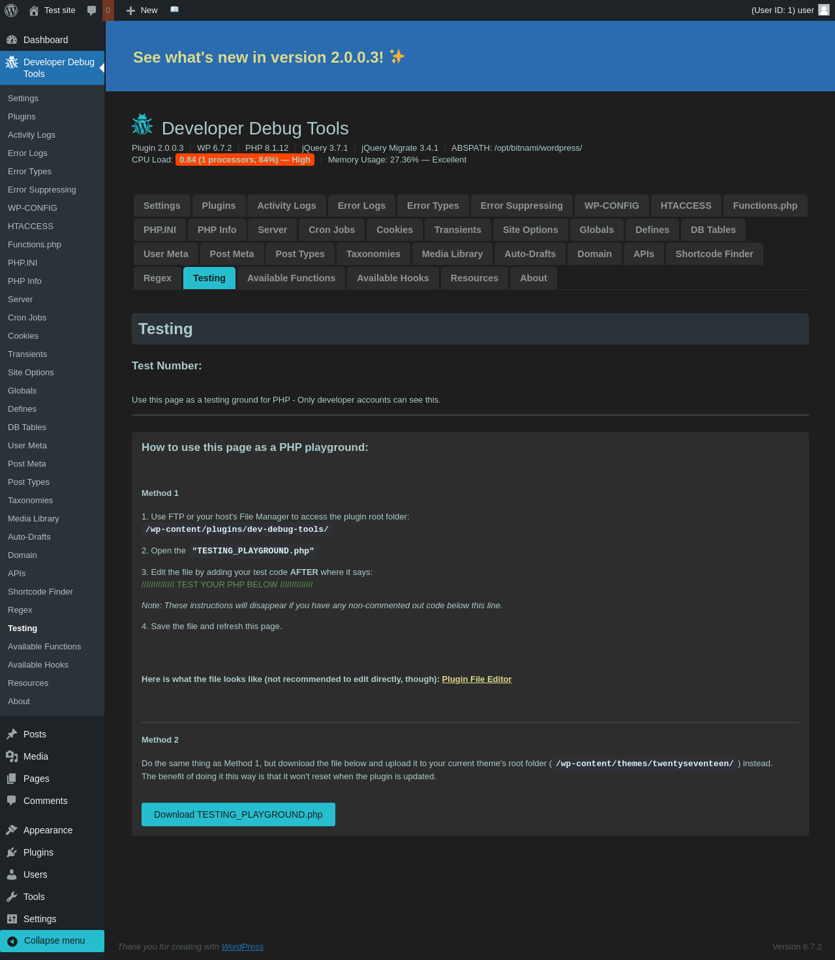Click the Pages icon in sidebar
Viewport: 835px width, 960px height.
coord(12,779)
